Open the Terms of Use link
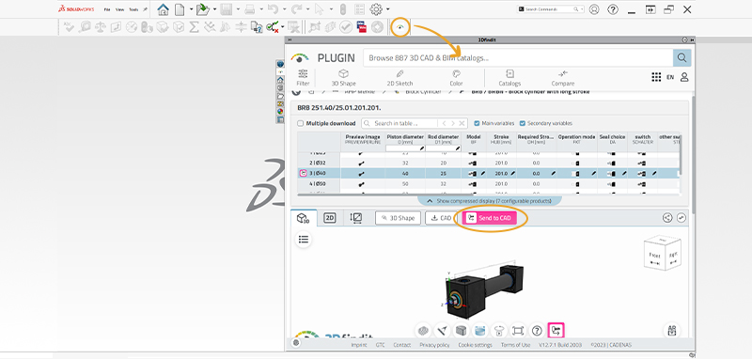Screen dimensions: 752x359 515,345
